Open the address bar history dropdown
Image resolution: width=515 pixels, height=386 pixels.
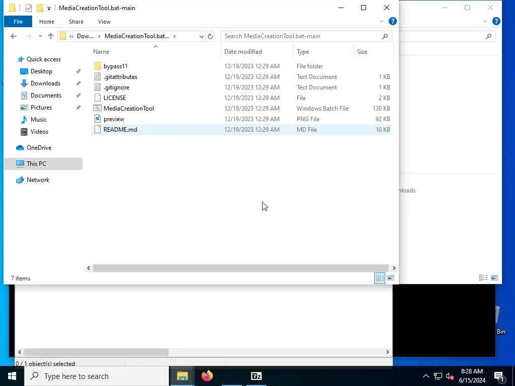(201, 36)
